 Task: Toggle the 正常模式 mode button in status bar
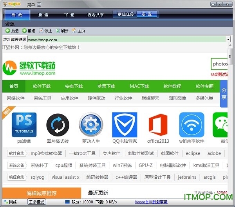click(37, 202)
